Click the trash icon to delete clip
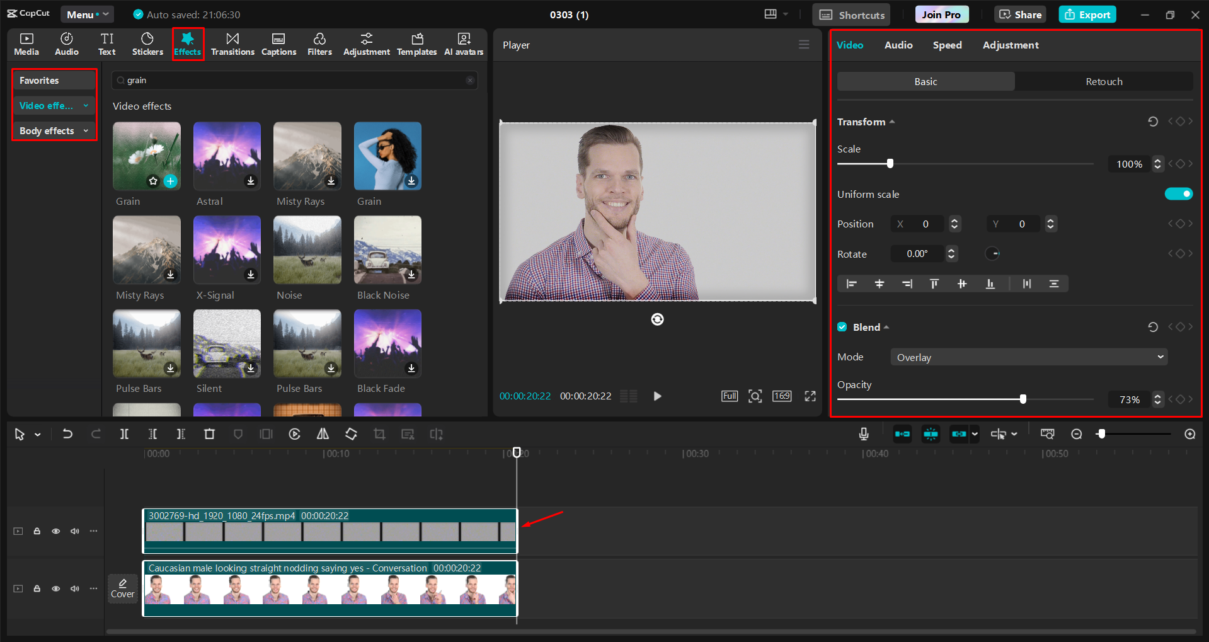 pyautogui.click(x=209, y=434)
